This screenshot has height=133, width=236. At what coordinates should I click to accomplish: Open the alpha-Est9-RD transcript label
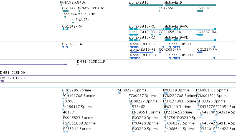point(176,37)
